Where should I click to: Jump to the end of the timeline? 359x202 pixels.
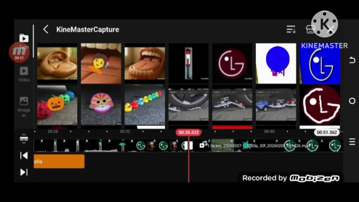24,172
